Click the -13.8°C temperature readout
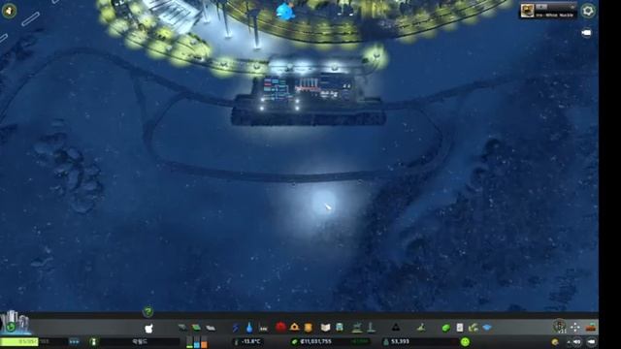This screenshot has width=621, height=349. pyautogui.click(x=250, y=341)
